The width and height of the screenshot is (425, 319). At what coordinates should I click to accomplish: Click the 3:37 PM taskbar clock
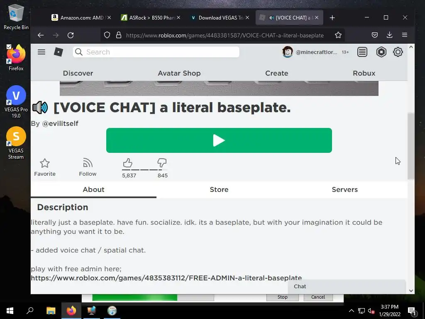(x=389, y=311)
